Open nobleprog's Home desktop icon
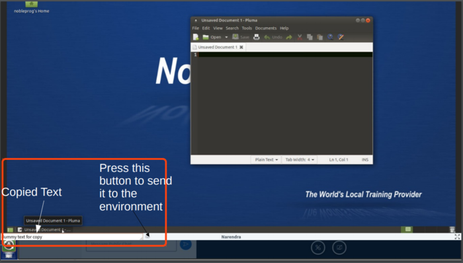Image resolution: width=463 pixels, height=263 pixels. click(x=32, y=7)
